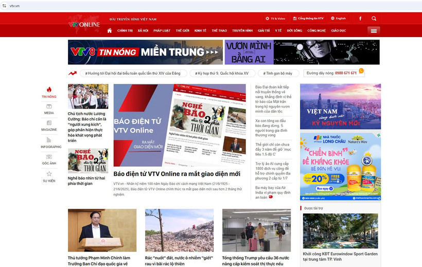Open the Pháp Luật menu item
This screenshot has width=422, height=267.
(162, 31)
